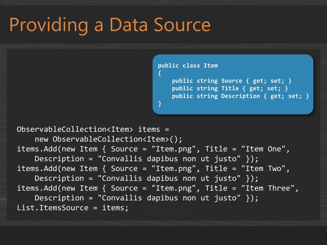Click the "ObservableCollection<Item> items =" line
The height and width of the screenshot is (245, 327).
[x=93, y=130]
